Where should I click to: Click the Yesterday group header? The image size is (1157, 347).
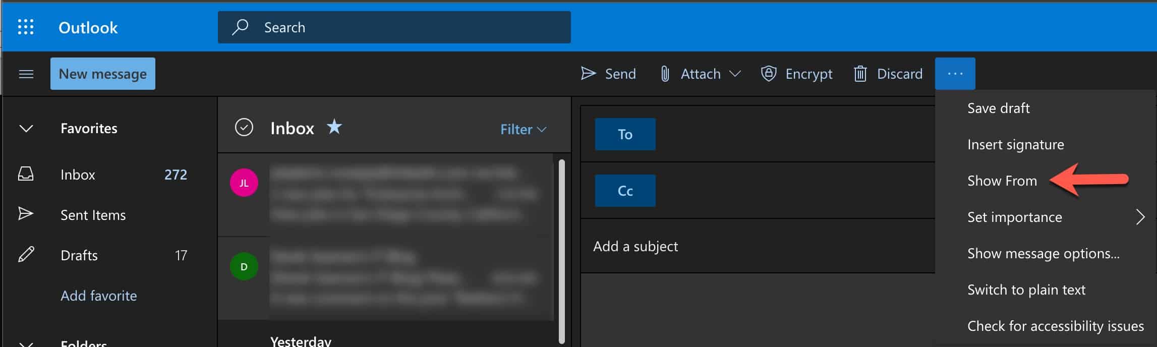(301, 341)
